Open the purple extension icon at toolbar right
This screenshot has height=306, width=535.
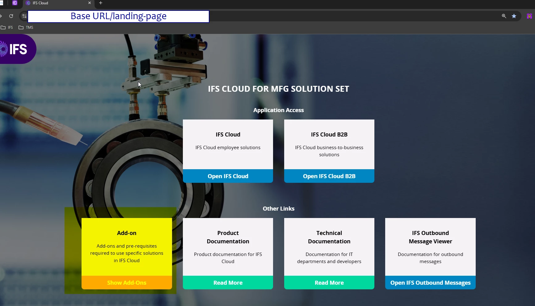click(x=529, y=16)
